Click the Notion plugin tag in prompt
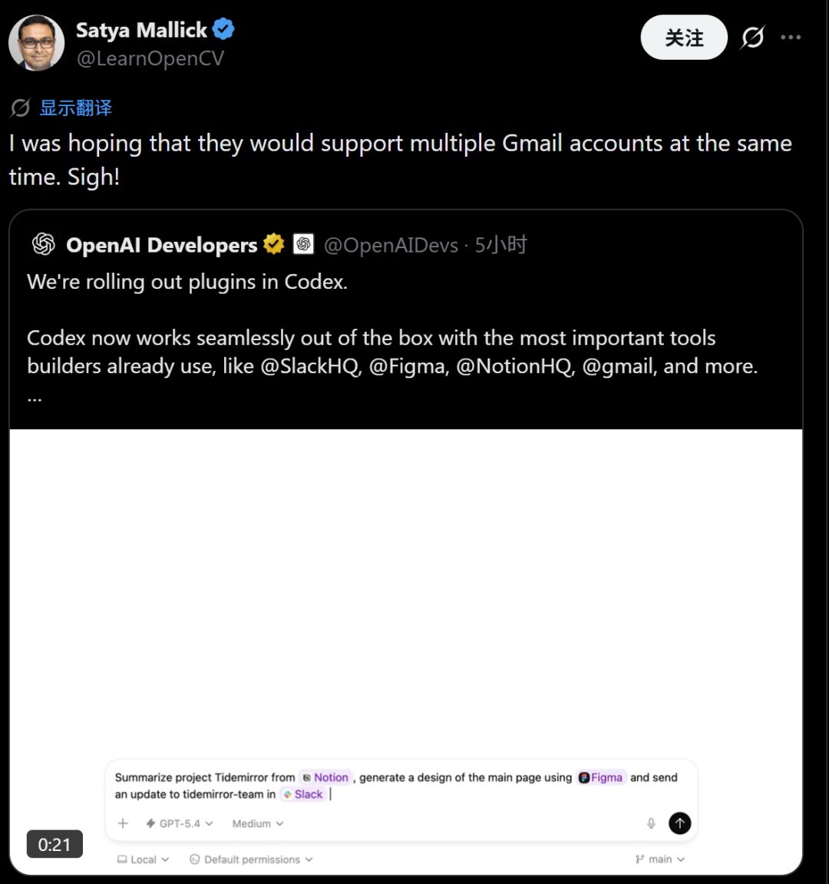829x884 pixels. pyautogui.click(x=325, y=777)
